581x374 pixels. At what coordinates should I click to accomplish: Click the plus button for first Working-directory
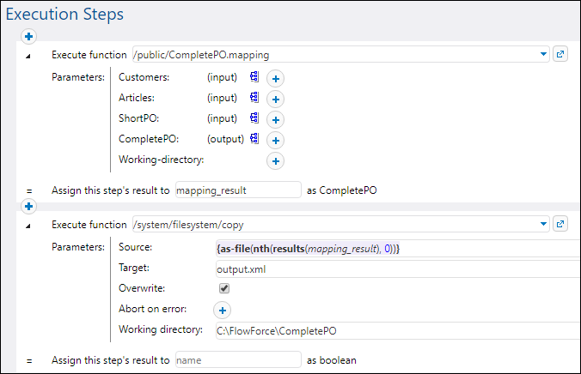(x=275, y=160)
